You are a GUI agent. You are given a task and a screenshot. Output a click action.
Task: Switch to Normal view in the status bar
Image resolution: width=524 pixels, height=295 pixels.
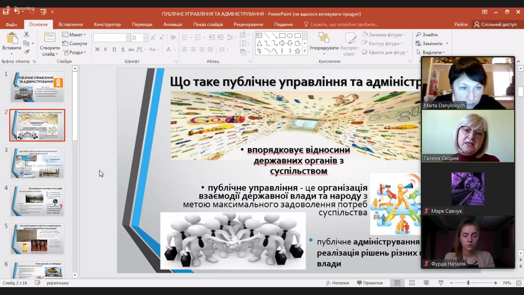[x=397, y=283]
